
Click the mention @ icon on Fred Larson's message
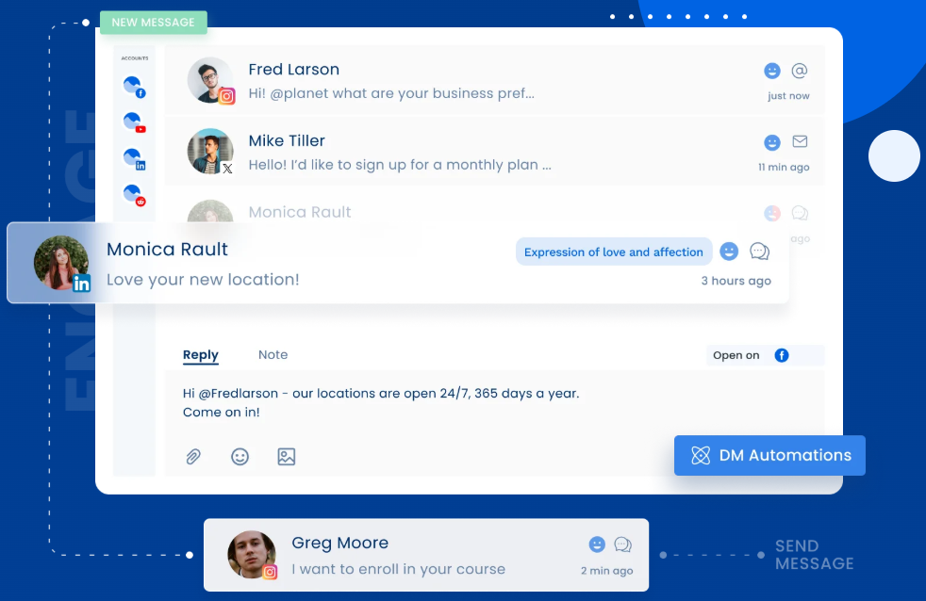pyautogui.click(x=800, y=71)
